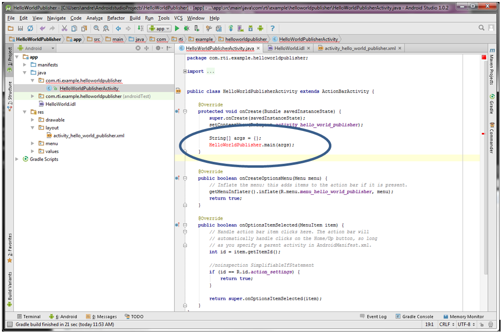Collapse the java folder arrow
This screenshot has width=501, height=334.
tap(25, 73)
